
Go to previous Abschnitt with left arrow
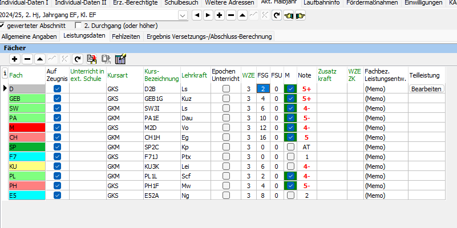click(x=197, y=15)
